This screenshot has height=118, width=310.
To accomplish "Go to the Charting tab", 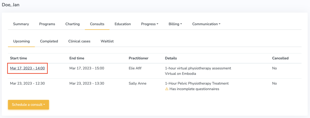I will point(72,24).
